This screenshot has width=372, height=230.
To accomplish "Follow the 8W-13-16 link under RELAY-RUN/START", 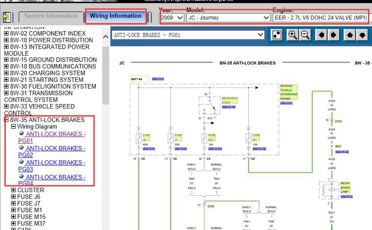I will pos(229,107).
